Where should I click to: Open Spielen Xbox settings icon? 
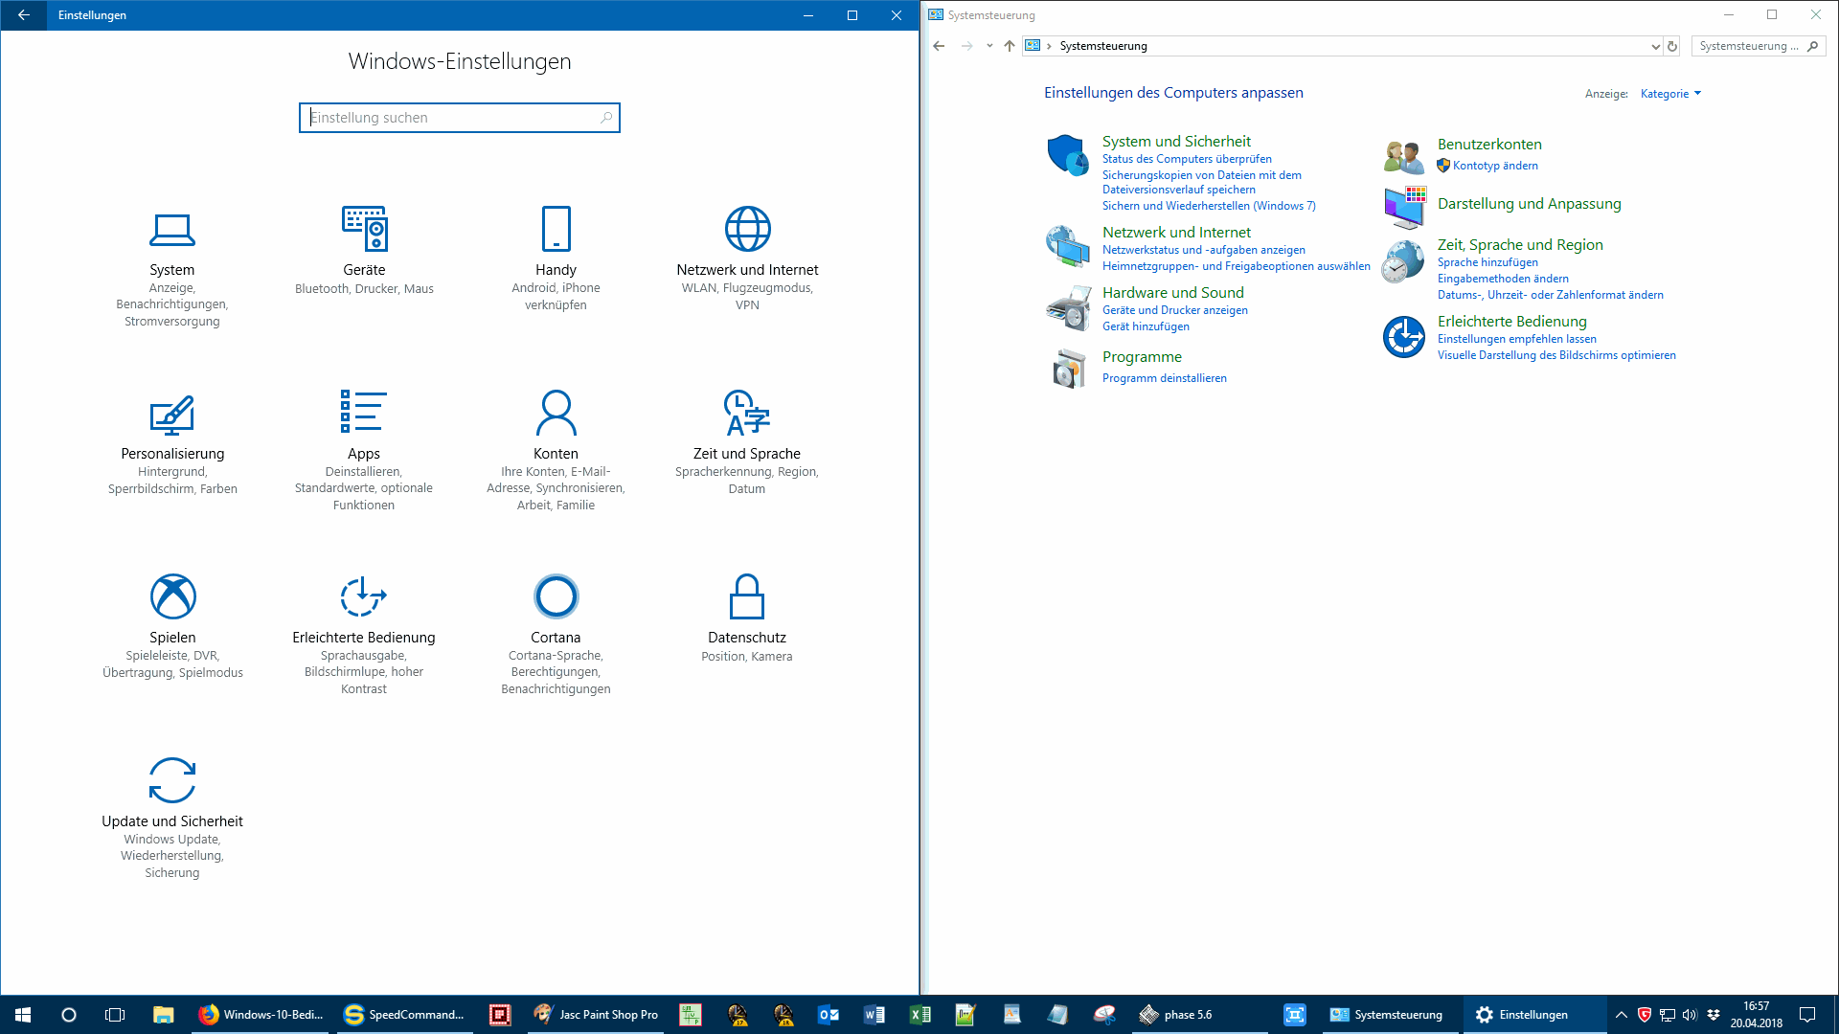172,596
